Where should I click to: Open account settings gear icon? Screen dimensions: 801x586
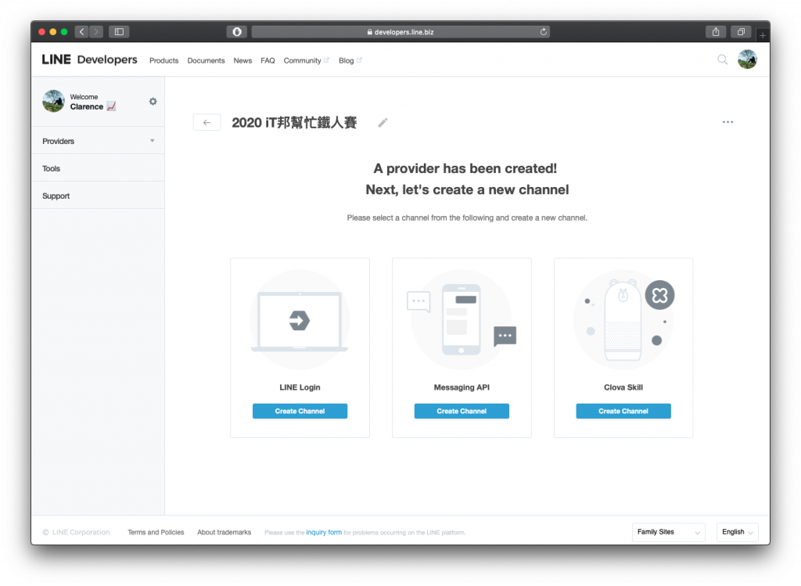153,101
